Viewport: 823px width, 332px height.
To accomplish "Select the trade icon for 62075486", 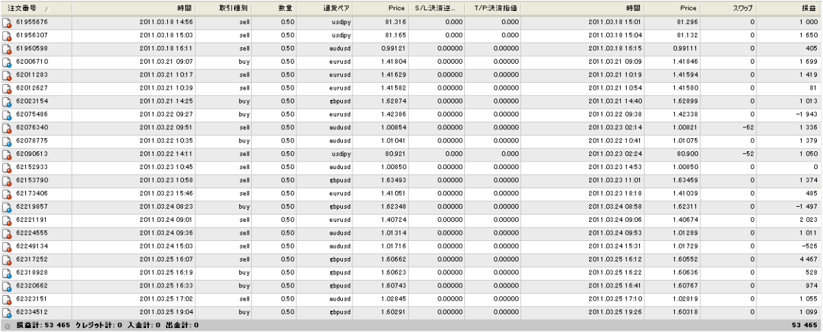I will coord(8,114).
